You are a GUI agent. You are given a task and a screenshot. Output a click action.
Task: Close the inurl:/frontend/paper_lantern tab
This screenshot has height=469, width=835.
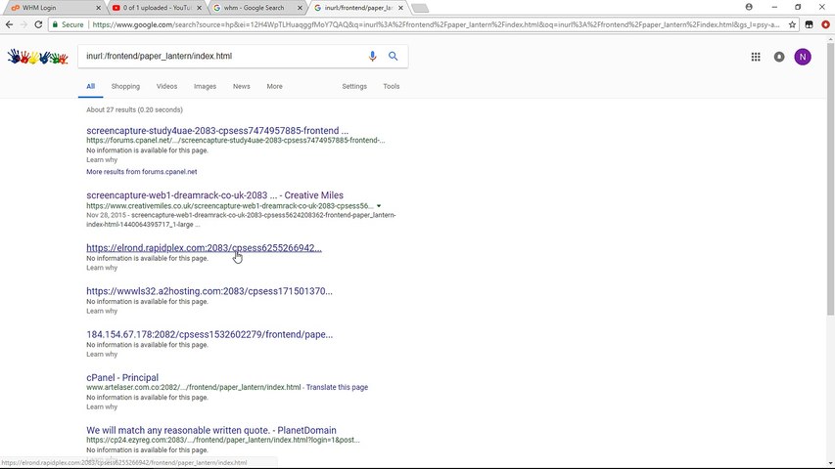(x=400, y=8)
